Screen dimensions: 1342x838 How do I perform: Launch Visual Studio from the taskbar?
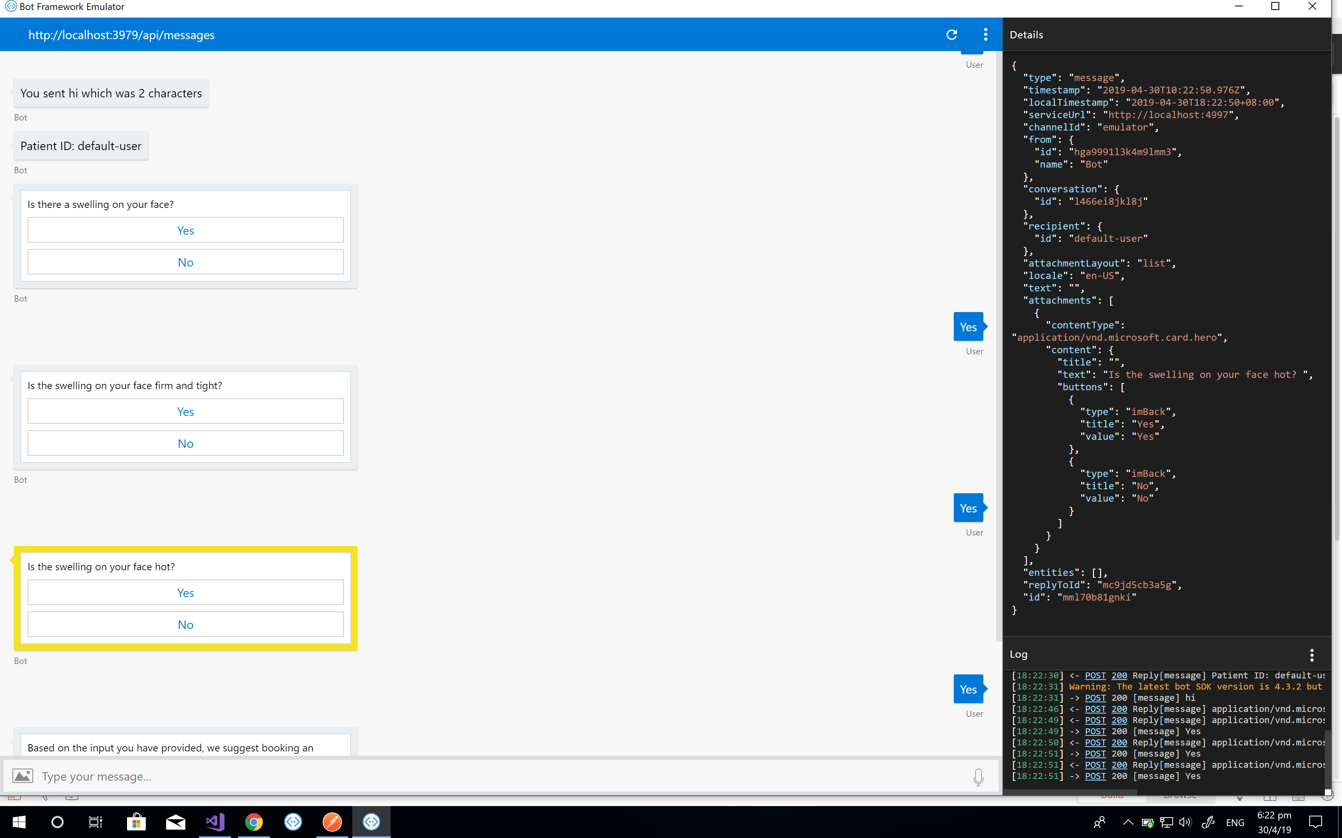click(214, 822)
